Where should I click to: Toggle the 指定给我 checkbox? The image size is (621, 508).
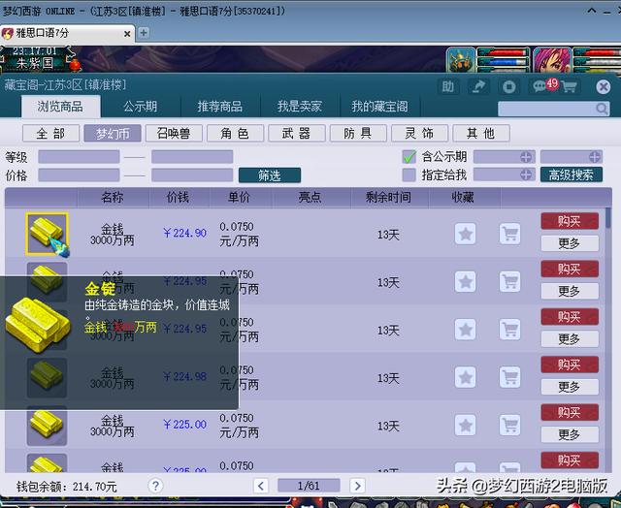click(409, 175)
